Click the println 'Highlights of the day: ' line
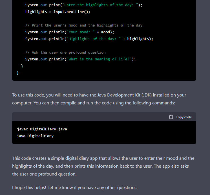 click(89, 39)
